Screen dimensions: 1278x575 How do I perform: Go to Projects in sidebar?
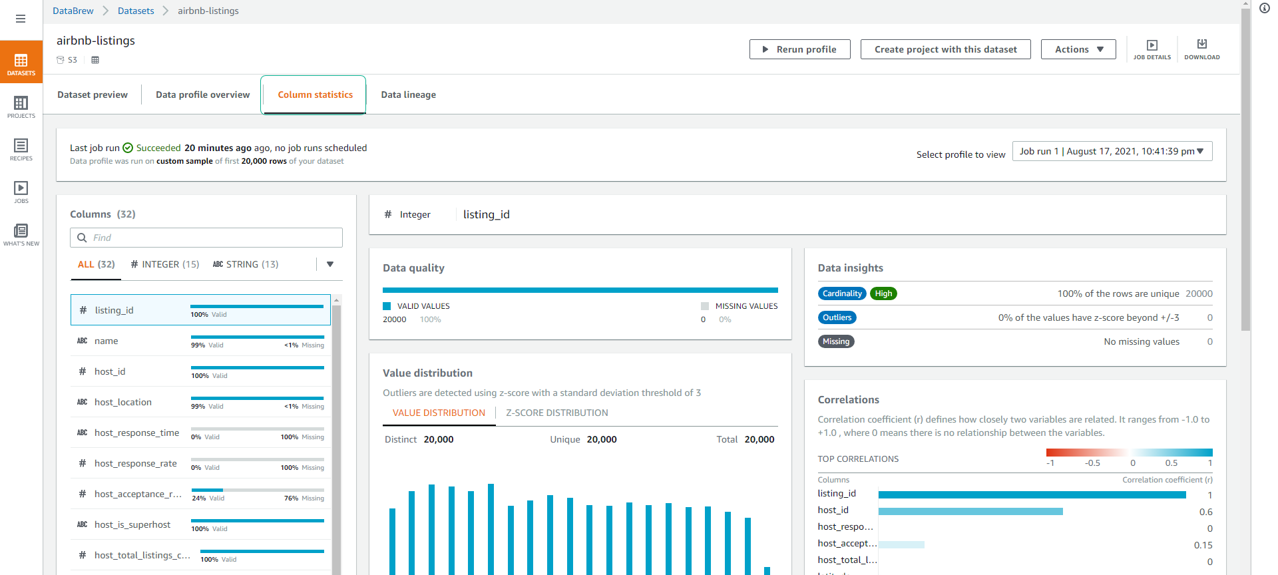(x=21, y=106)
